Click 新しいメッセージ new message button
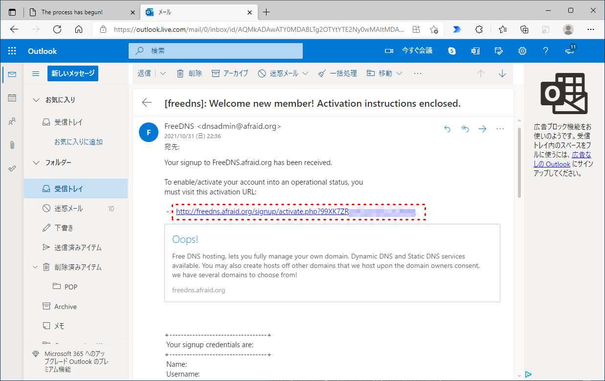605x381 pixels. point(73,73)
